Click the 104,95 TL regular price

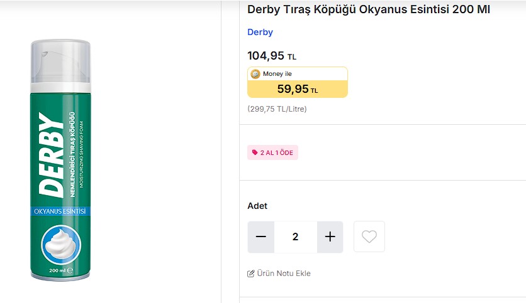tap(272, 56)
